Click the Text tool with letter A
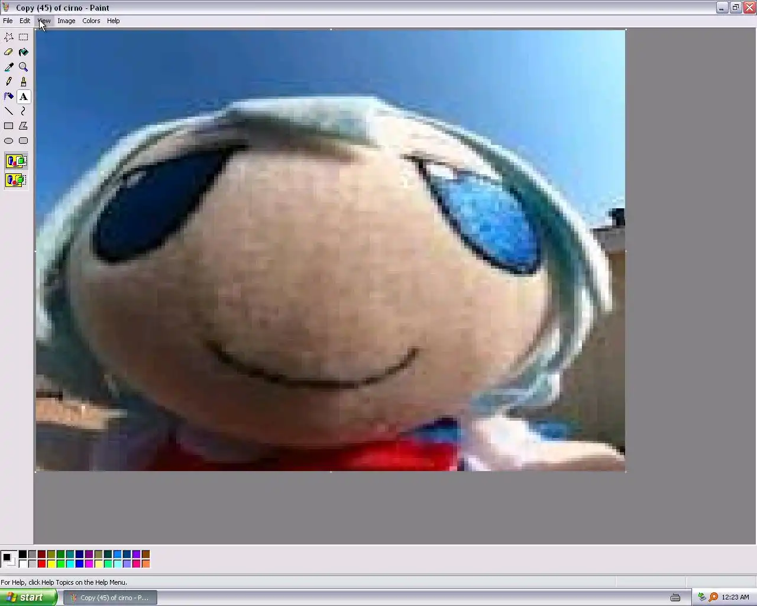Screen dimensions: 757x606 point(24,96)
